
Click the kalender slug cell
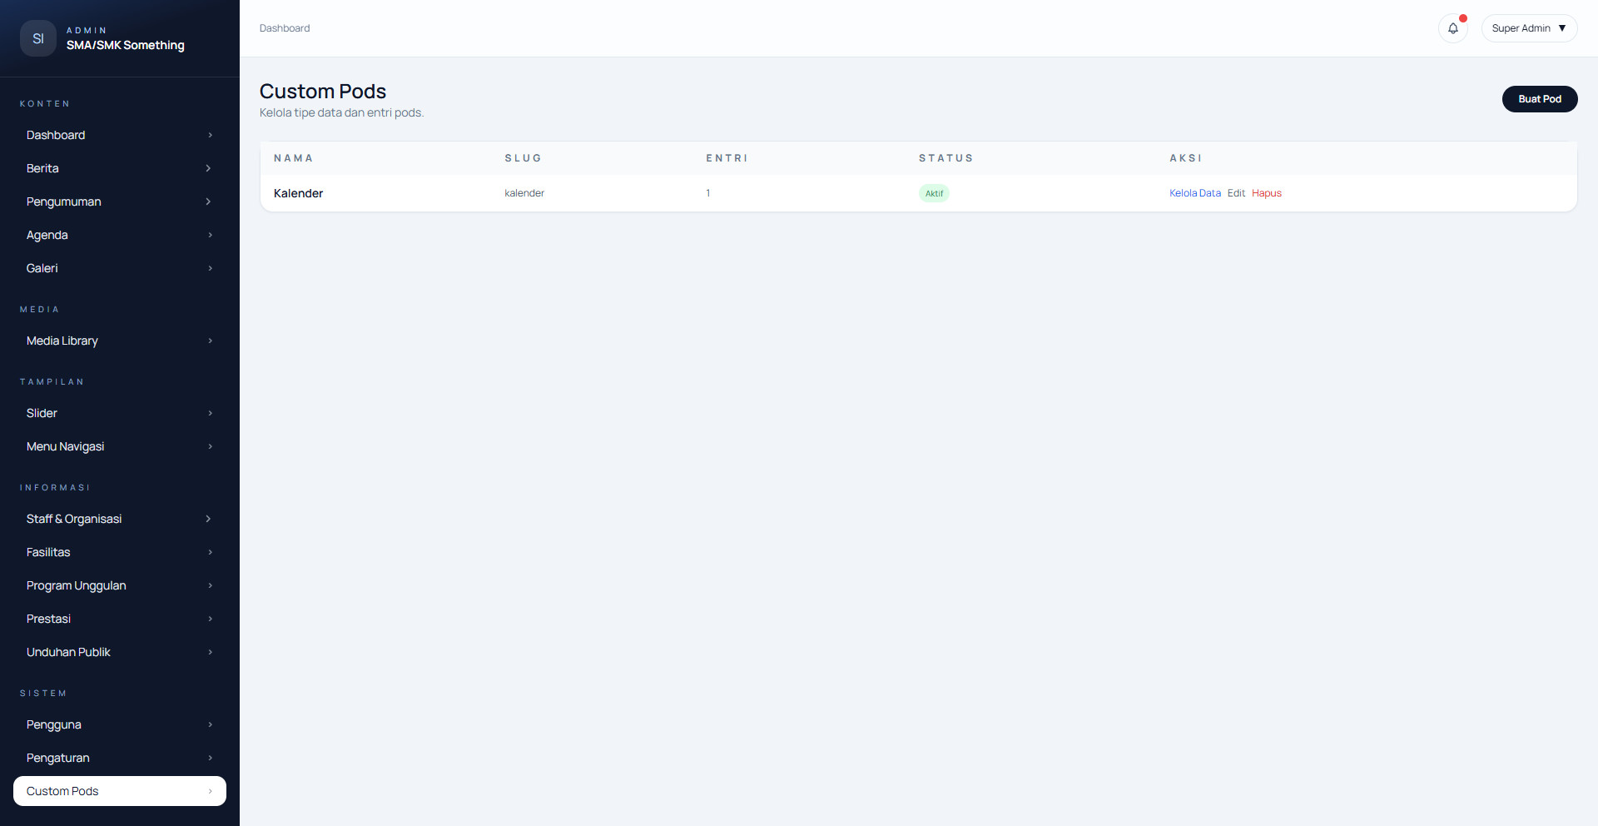pyautogui.click(x=524, y=193)
